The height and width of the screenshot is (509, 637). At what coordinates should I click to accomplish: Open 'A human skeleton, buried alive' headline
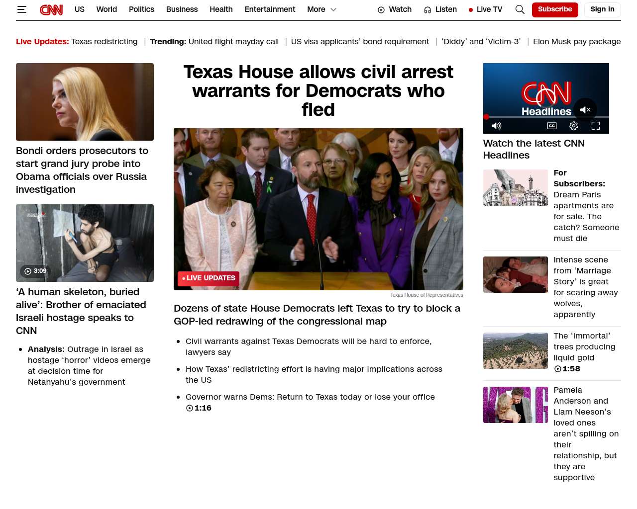(x=81, y=311)
